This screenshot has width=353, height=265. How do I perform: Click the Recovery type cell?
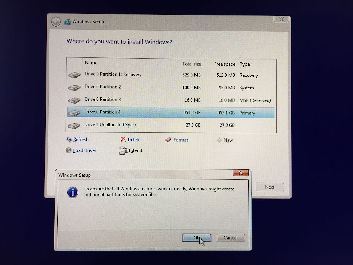coord(249,75)
